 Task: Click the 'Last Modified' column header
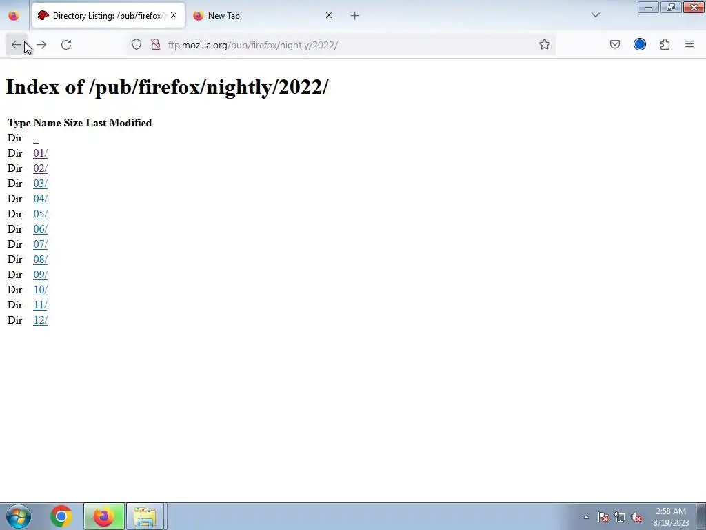119,123
